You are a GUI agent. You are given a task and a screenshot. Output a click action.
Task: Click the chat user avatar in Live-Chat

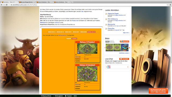109,67
